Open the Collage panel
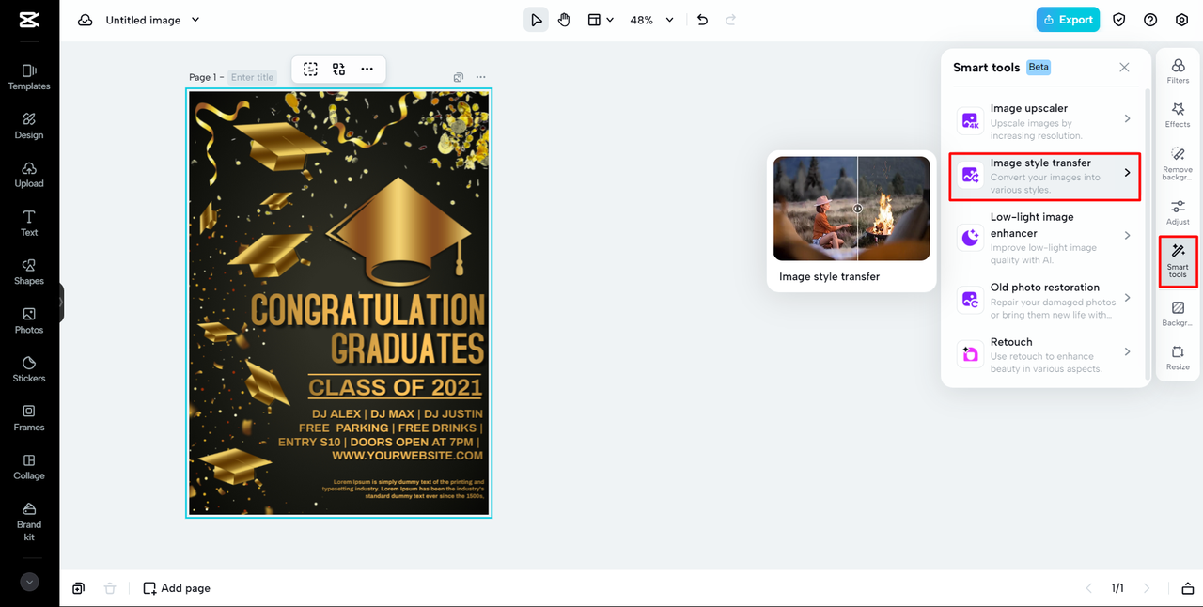 (29, 467)
